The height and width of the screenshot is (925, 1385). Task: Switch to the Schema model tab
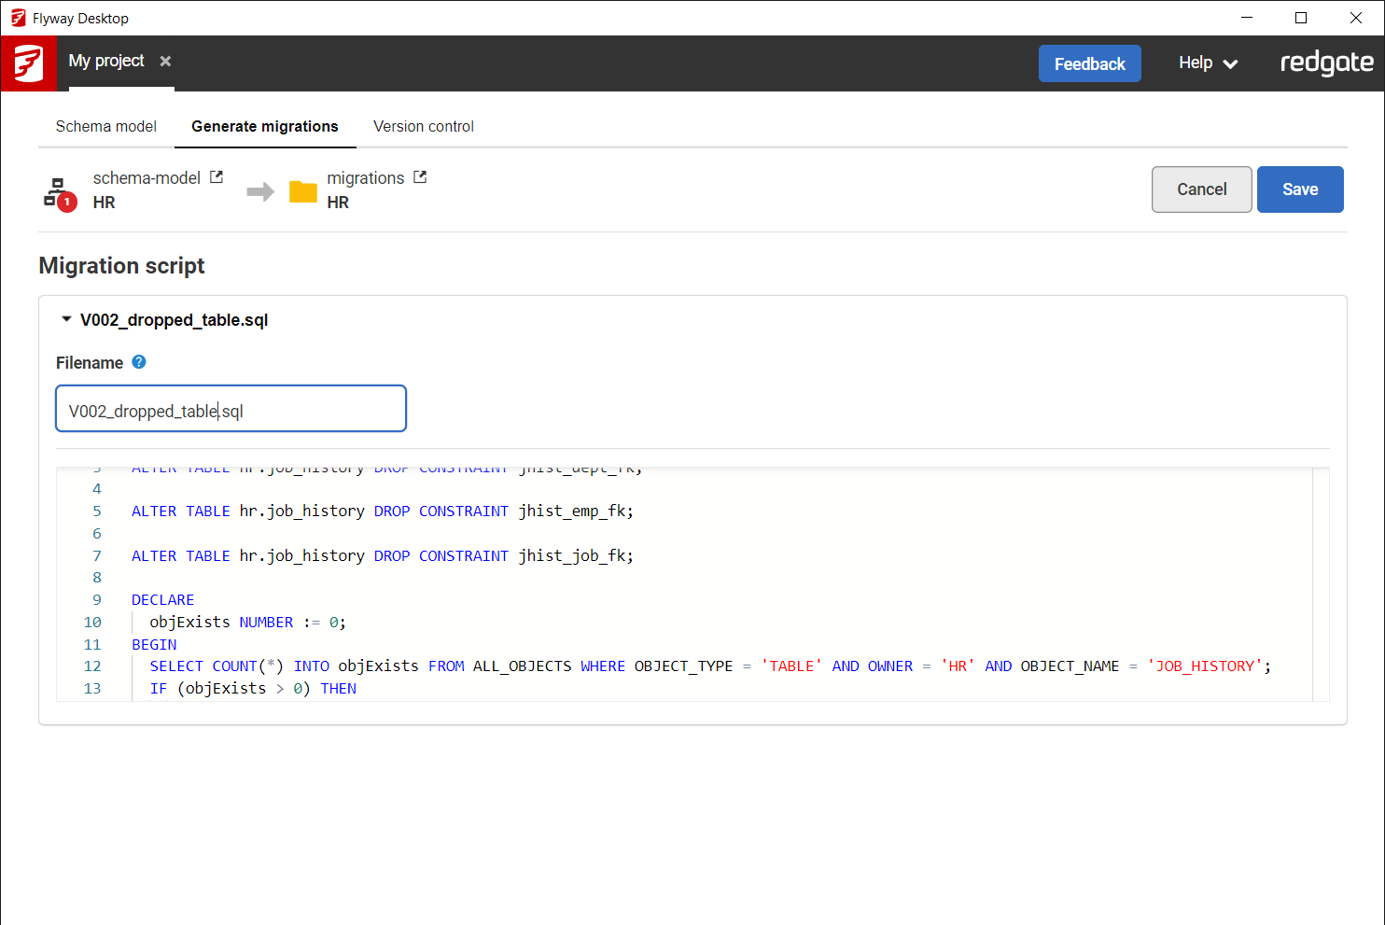[x=106, y=126]
